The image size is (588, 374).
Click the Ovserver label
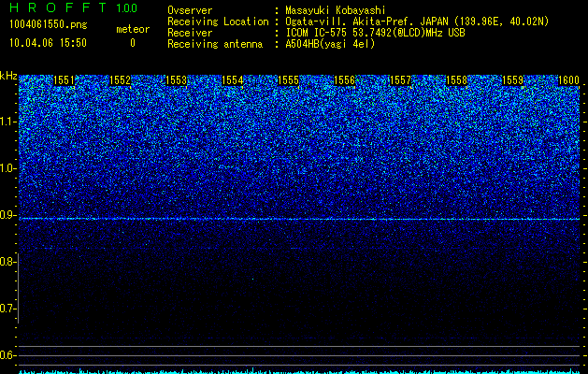click(190, 10)
